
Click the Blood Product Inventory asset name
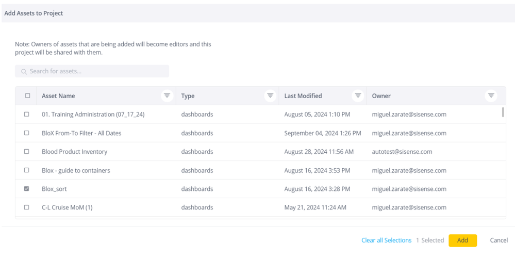coord(74,152)
